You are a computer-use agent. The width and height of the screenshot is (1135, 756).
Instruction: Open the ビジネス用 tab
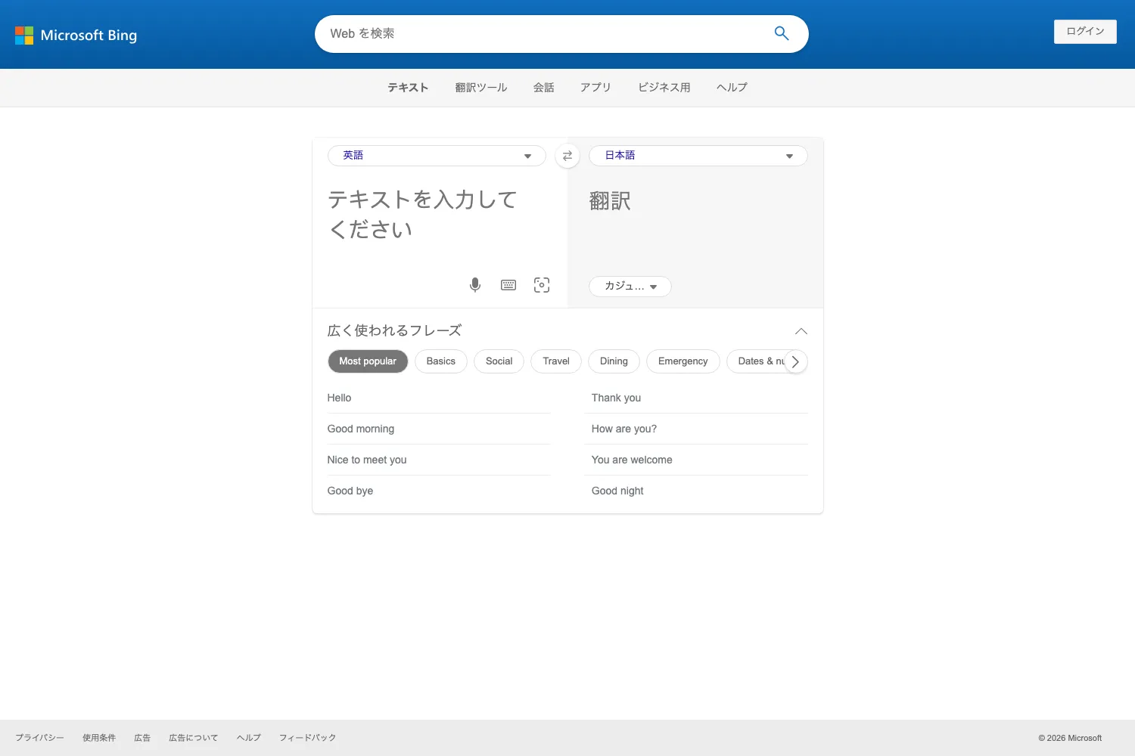point(664,88)
